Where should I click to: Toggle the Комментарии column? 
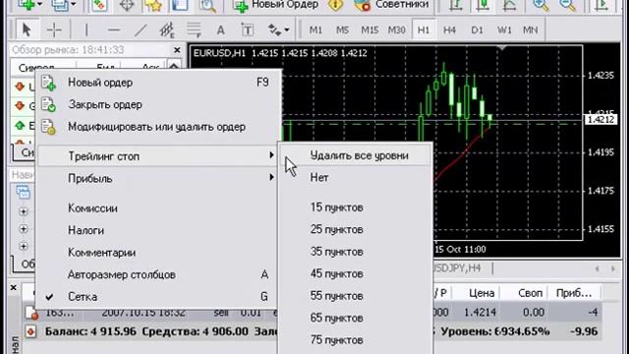(x=156, y=253)
